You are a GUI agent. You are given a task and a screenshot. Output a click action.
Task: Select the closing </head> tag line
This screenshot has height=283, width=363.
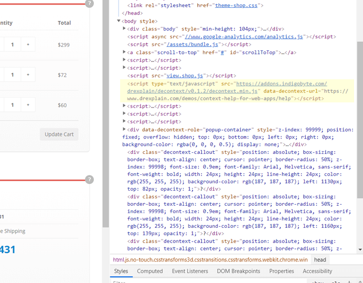pyautogui.click(x=132, y=13)
